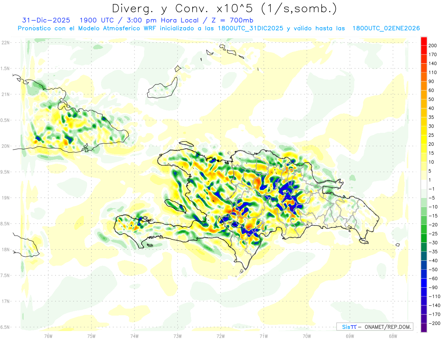Click the positive "35" colorbar value

tap(431, 117)
